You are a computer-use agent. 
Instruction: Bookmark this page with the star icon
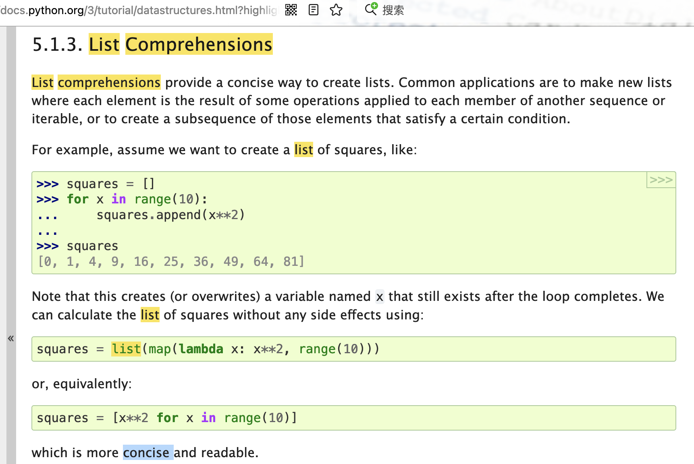pos(336,10)
